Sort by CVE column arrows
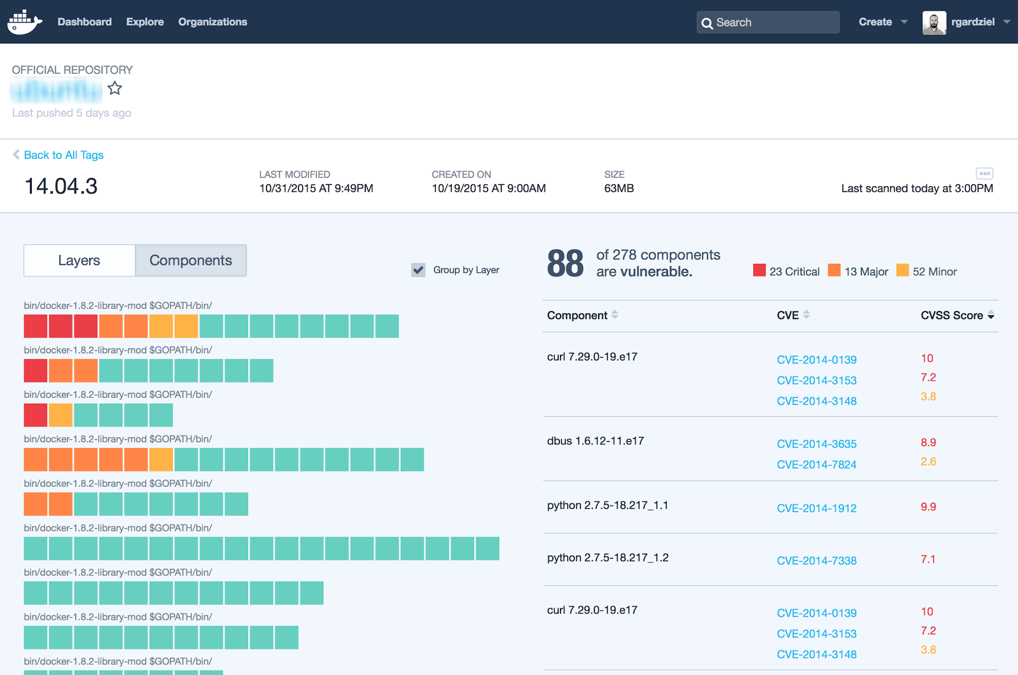The width and height of the screenshot is (1018, 675). (x=806, y=315)
